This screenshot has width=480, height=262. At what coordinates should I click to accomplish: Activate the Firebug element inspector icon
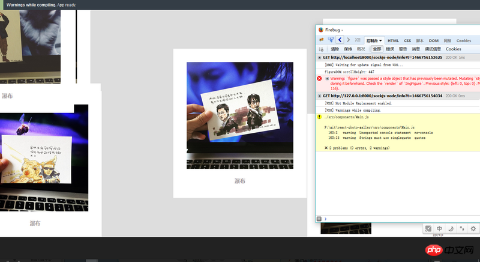click(x=331, y=40)
